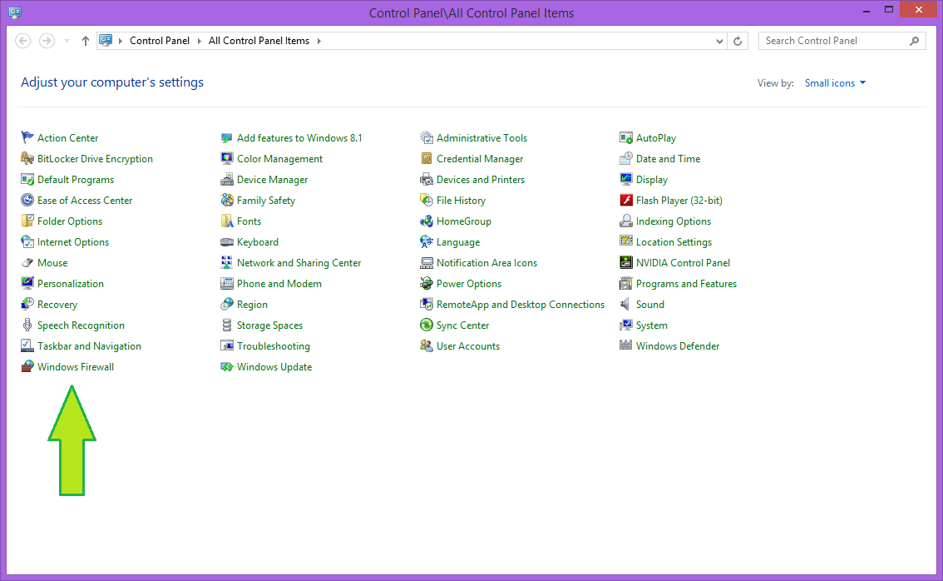Image resolution: width=943 pixels, height=581 pixels.
Task: Click the Device Manager icon
Action: (227, 180)
